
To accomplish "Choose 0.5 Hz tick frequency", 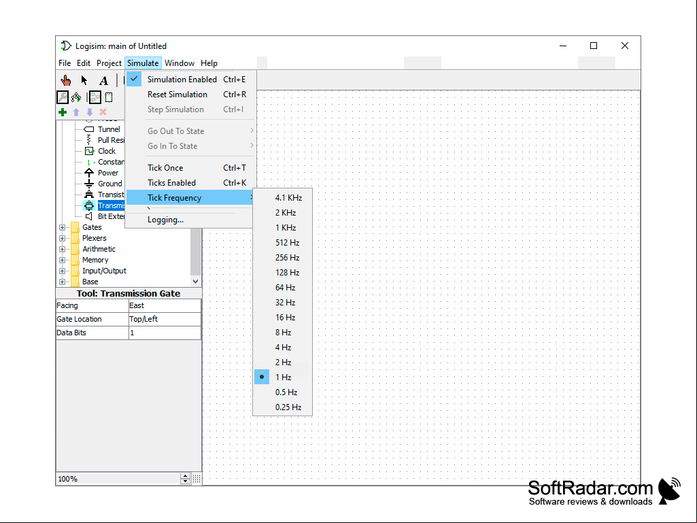I will (283, 392).
